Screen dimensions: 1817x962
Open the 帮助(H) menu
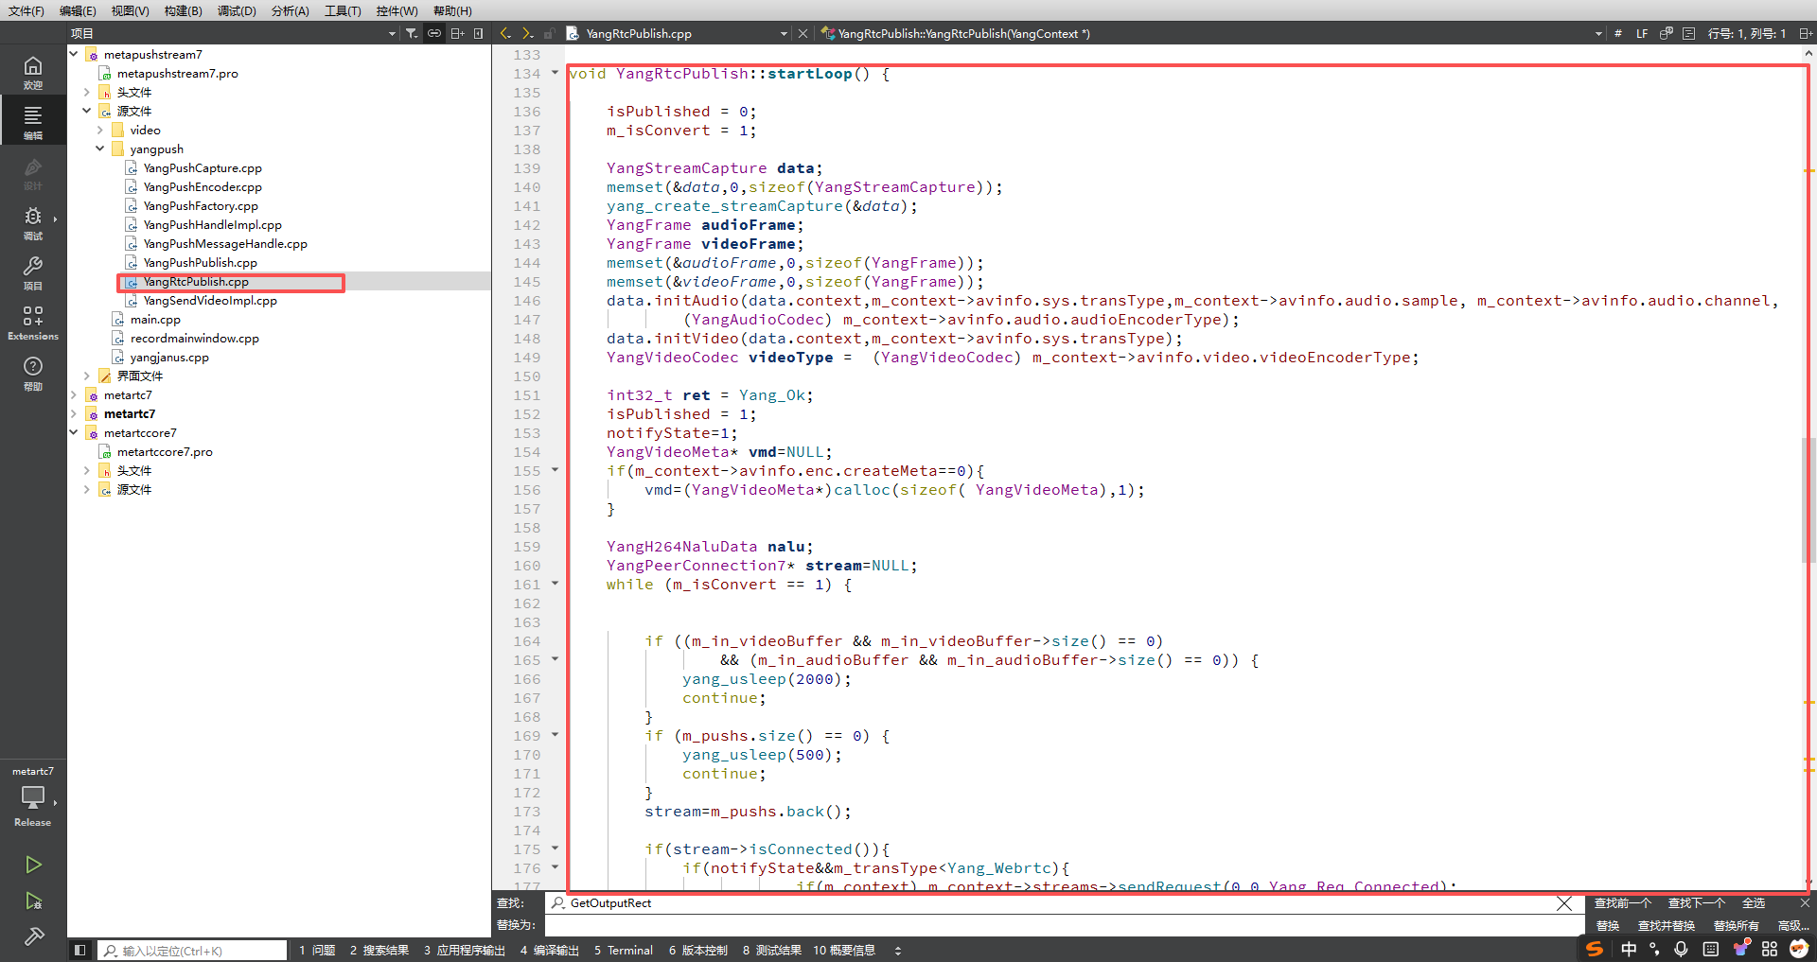point(452,10)
